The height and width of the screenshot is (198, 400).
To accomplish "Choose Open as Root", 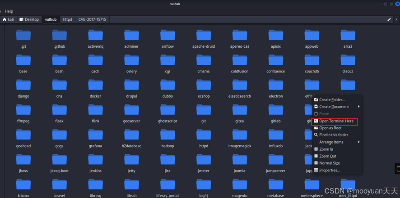I will click(x=337, y=128).
